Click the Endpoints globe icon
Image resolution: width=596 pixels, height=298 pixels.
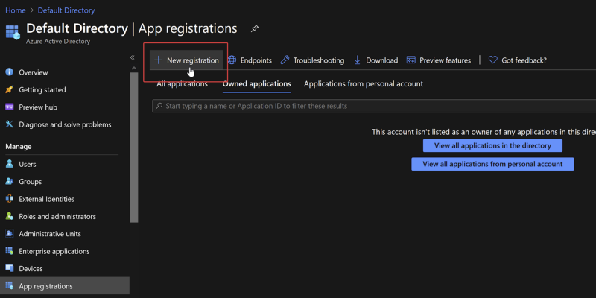click(x=232, y=60)
